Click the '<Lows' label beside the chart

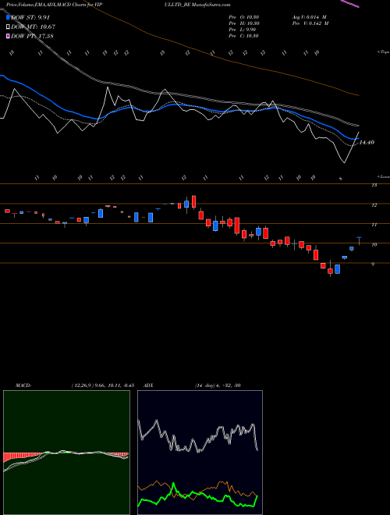point(384,176)
